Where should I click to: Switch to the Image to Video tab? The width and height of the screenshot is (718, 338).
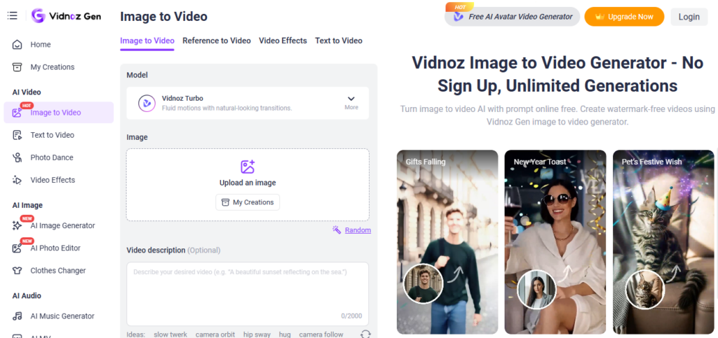pyautogui.click(x=147, y=41)
